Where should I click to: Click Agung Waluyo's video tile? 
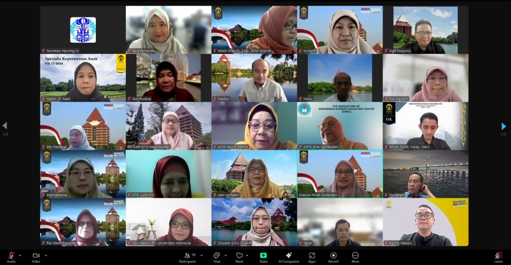pos(426,222)
